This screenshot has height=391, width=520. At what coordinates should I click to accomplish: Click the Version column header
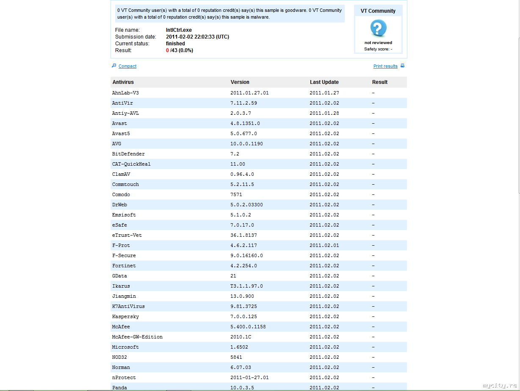pyautogui.click(x=240, y=82)
